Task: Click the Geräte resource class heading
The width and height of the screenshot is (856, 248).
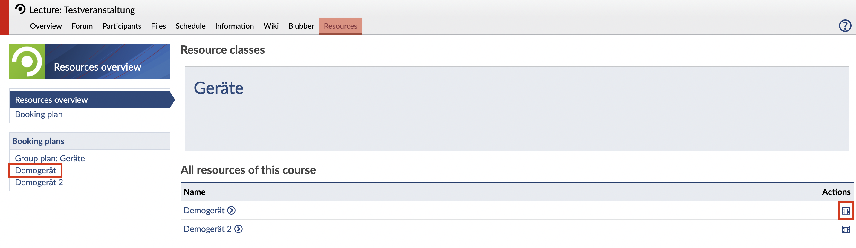Action: click(218, 88)
